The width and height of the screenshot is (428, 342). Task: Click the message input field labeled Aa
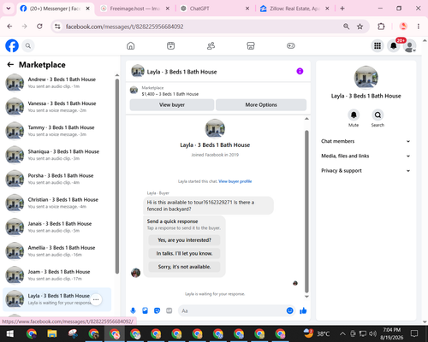[233, 310]
